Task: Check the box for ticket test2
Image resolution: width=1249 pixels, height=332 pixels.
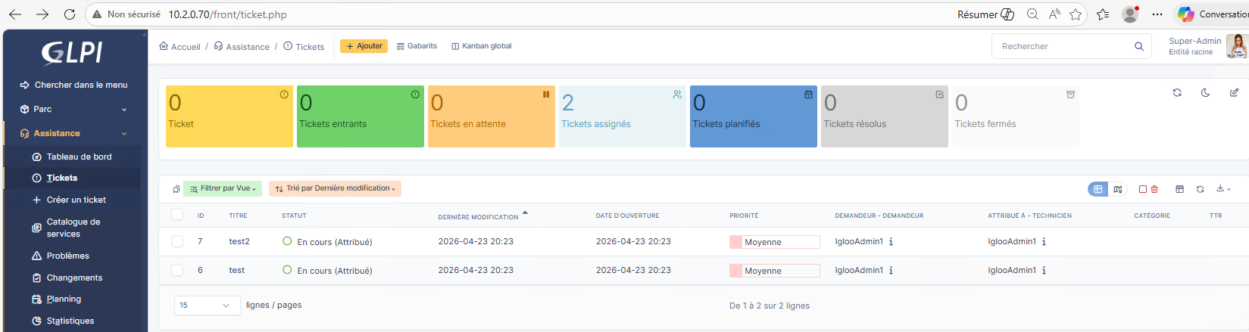Action: coord(177,241)
